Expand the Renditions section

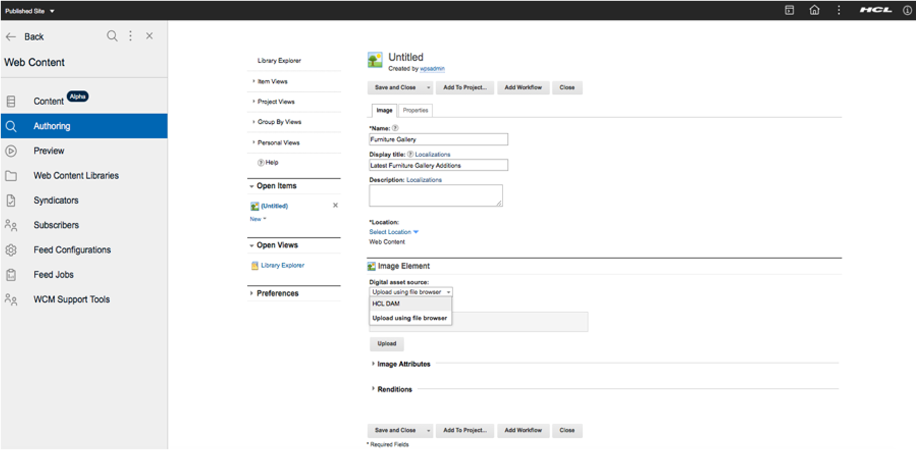394,389
